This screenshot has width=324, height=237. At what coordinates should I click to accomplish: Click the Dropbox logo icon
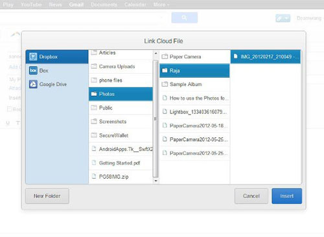[x=33, y=56]
